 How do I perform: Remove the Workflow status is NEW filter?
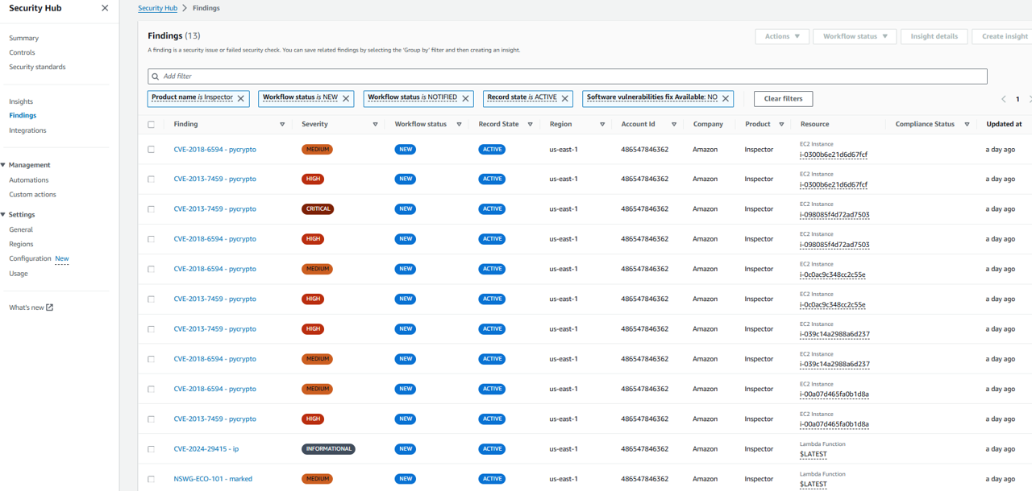coord(346,98)
